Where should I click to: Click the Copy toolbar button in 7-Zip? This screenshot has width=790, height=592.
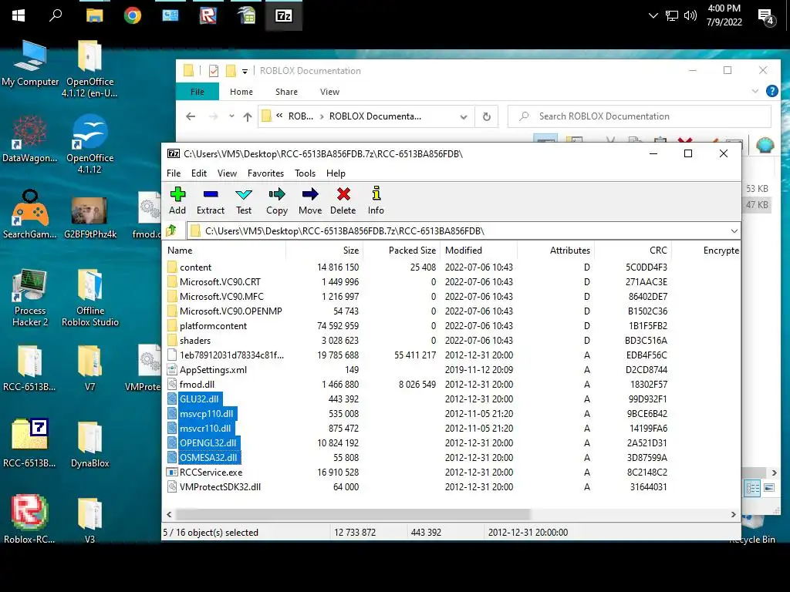(x=277, y=201)
